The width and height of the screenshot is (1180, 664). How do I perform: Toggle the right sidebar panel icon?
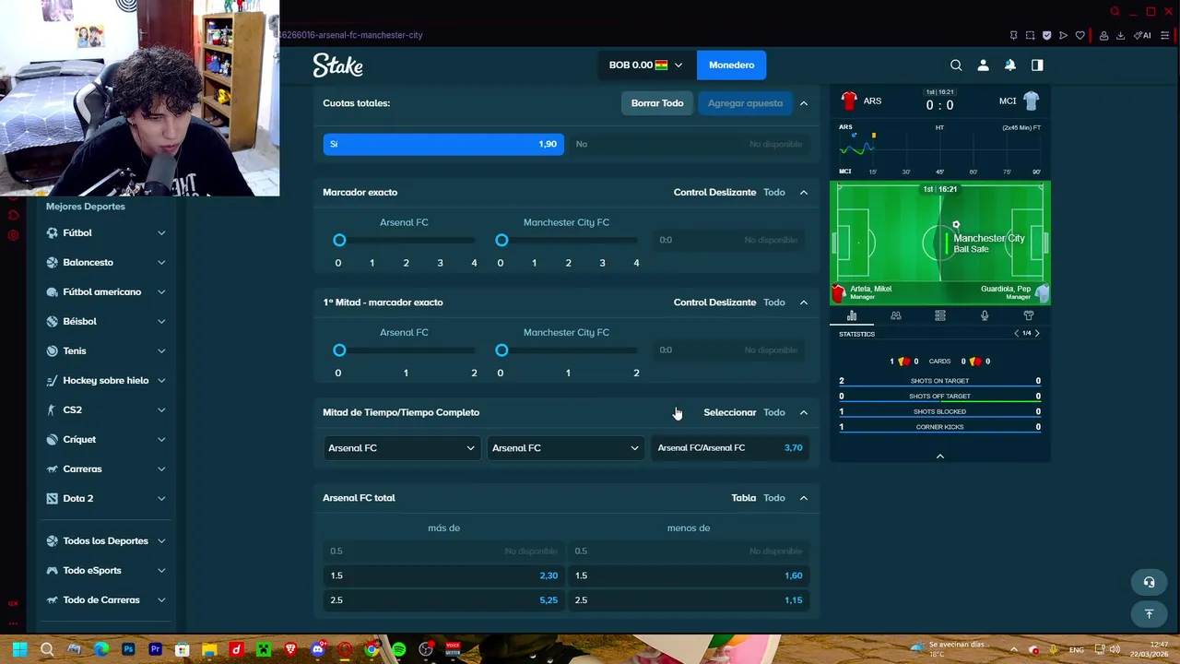[x=1037, y=65]
